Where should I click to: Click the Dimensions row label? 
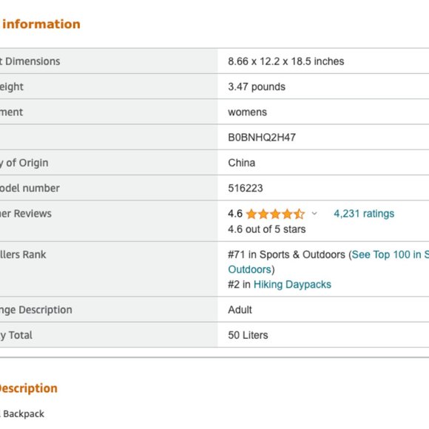click(30, 61)
